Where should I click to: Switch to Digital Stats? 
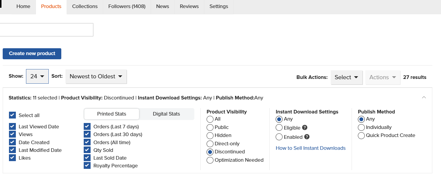[167, 114]
